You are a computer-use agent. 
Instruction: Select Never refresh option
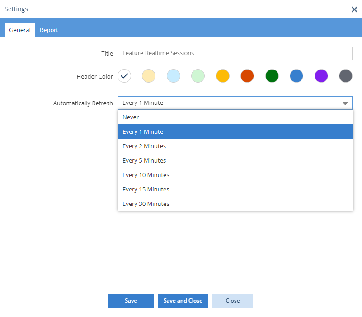[235, 117]
